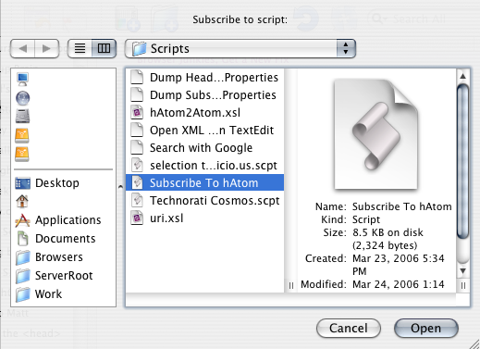Image resolution: width=480 pixels, height=349 pixels.
Task: Select uri.xsl file
Action: coord(204,218)
